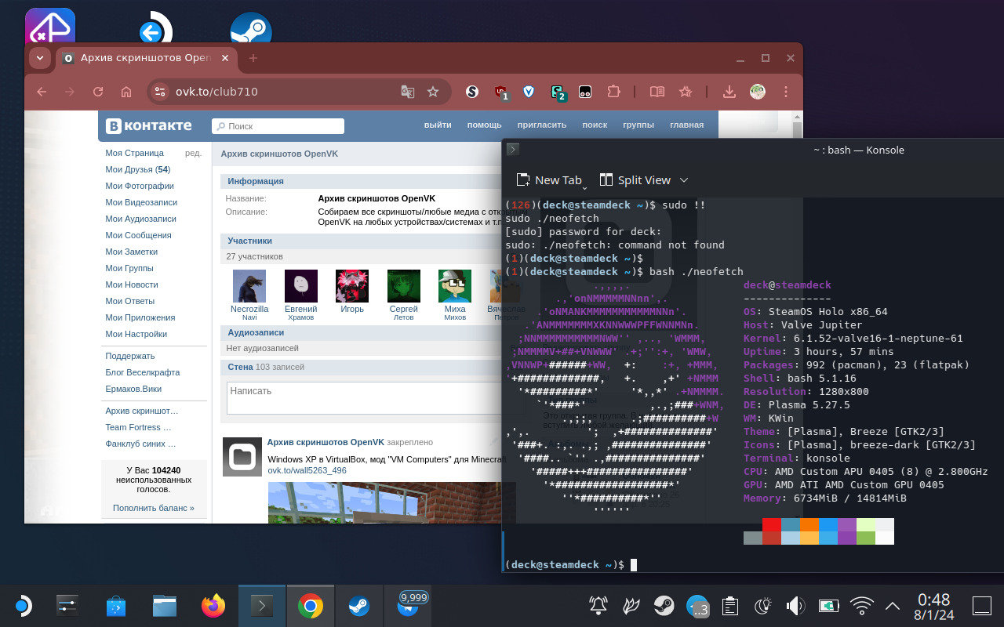Click the Пополнить баланс link
Viewport: 1004px width, 627px height.
coord(153,508)
